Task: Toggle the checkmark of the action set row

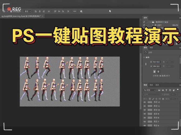Action: pos(144,22)
